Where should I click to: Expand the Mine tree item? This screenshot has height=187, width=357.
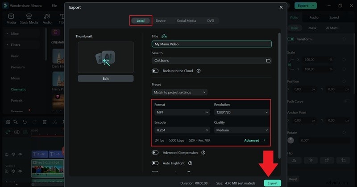(x=7, y=34)
